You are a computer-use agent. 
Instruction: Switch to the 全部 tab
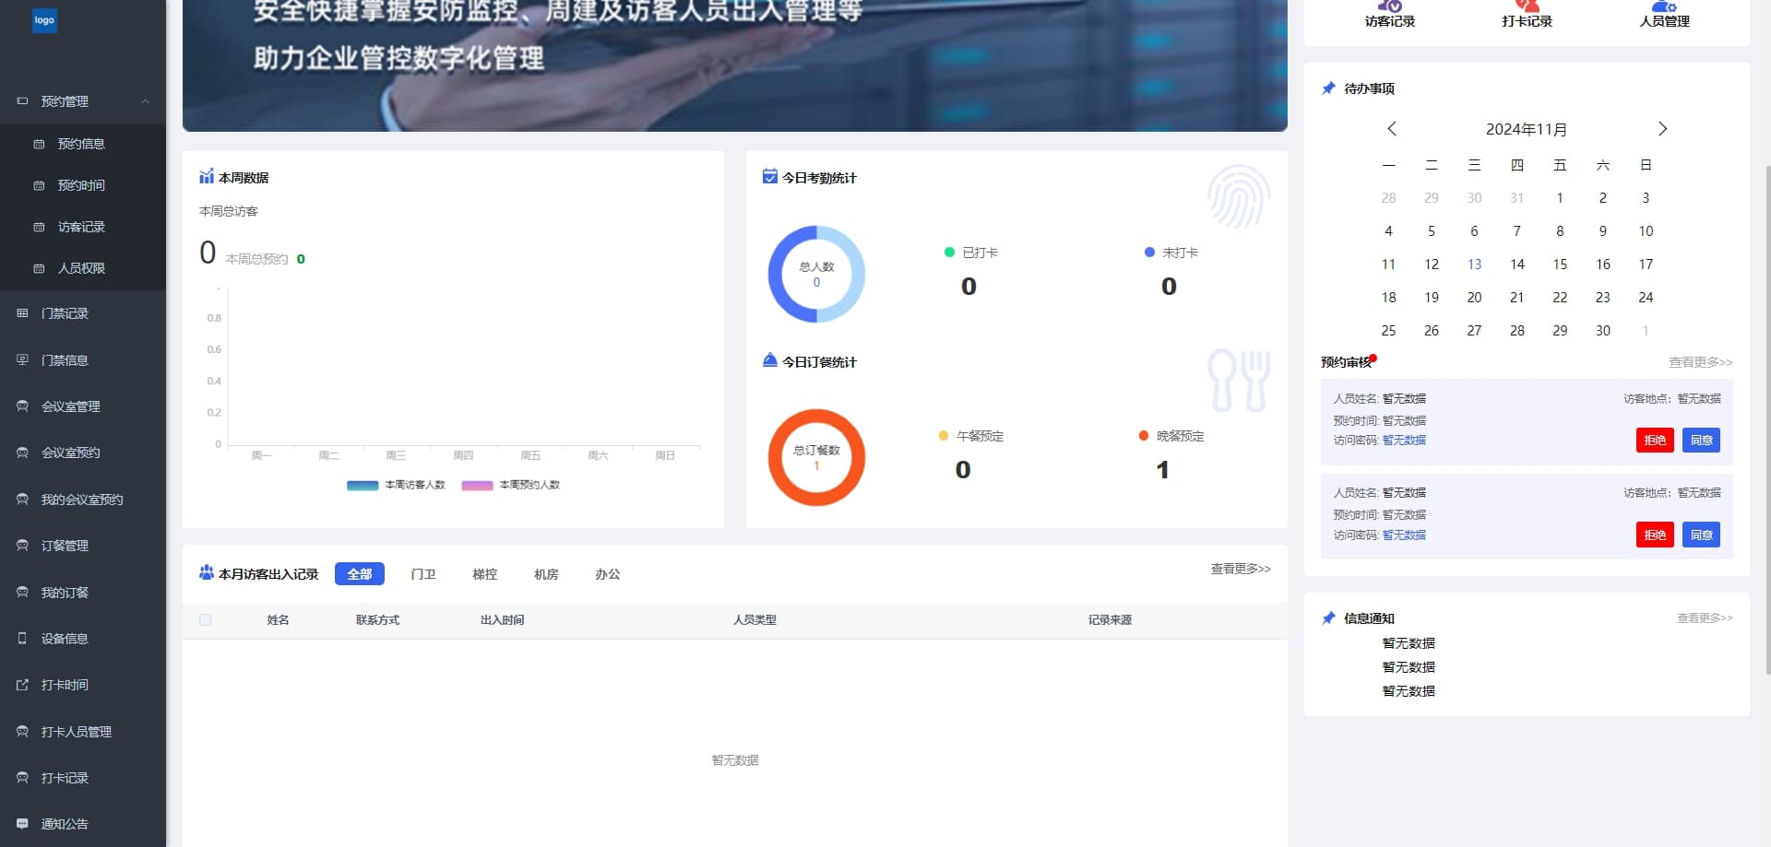point(360,574)
